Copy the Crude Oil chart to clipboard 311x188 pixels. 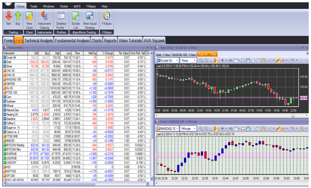[x=253, y=61]
